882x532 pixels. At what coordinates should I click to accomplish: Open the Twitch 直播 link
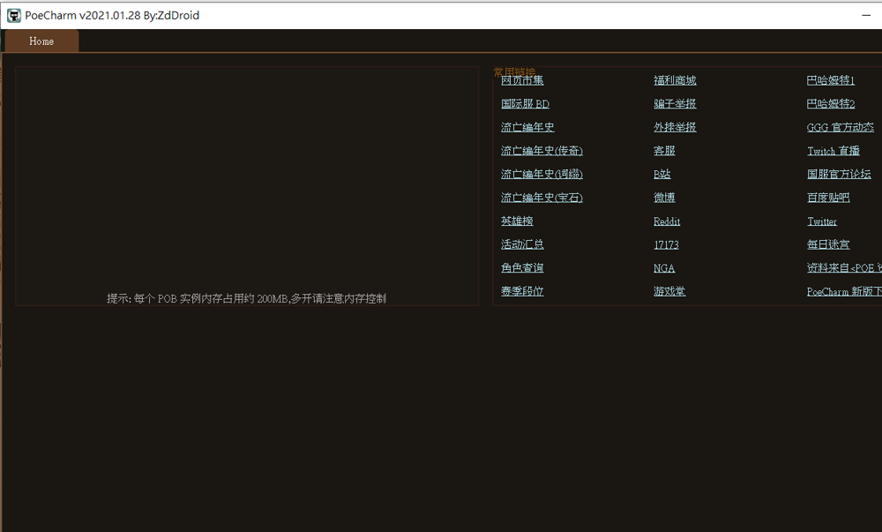tap(833, 151)
